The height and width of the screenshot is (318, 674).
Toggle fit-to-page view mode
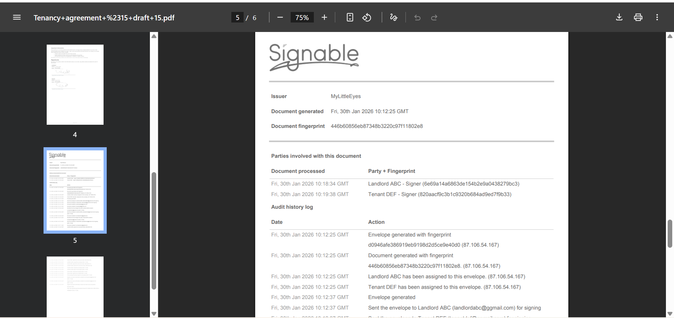coord(350,17)
